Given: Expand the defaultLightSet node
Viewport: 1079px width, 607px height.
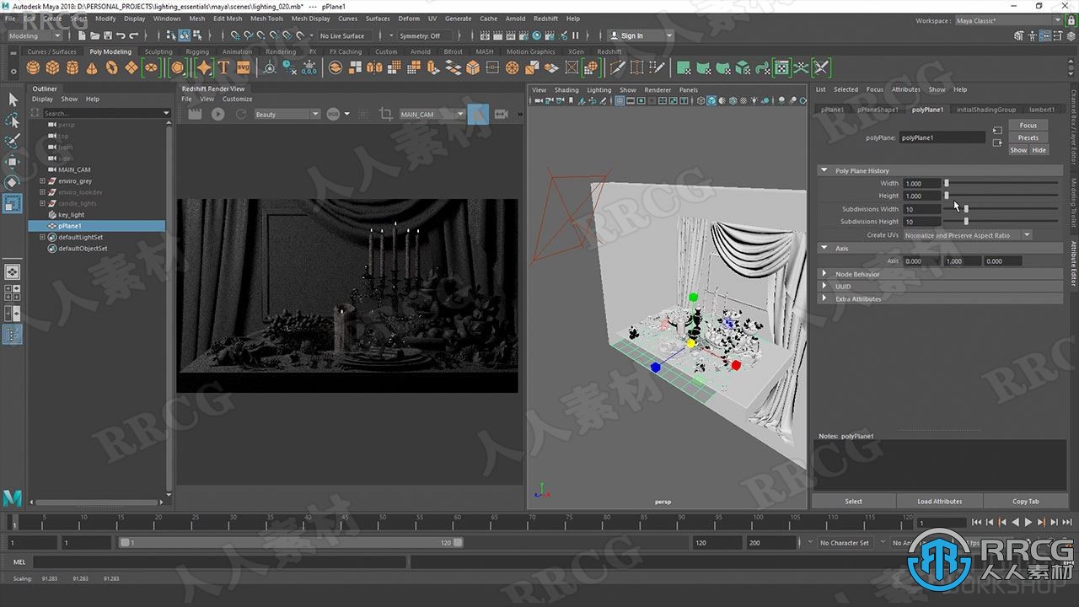Looking at the screenshot, I should 43,237.
